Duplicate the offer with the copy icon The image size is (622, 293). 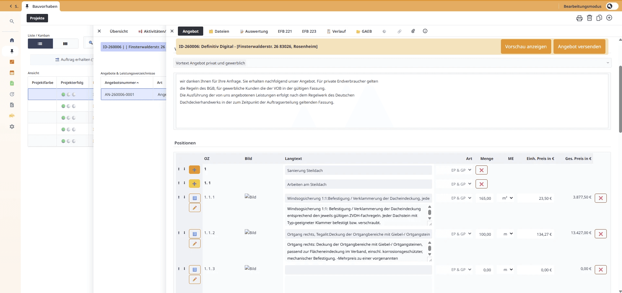pos(599,18)
